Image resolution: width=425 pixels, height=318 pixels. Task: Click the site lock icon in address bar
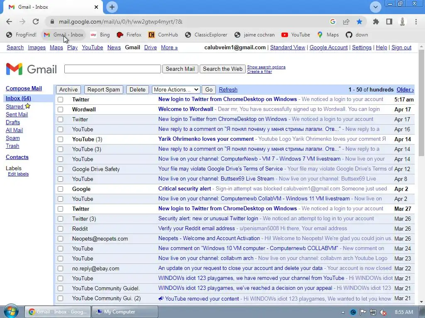click(x=53, y=22)
